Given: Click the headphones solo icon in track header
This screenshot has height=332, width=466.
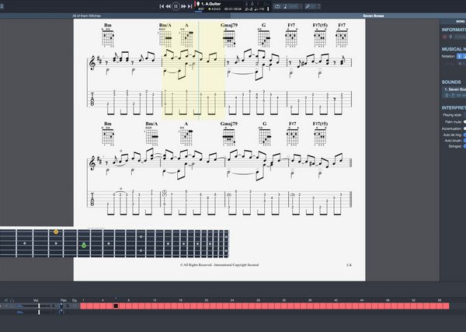Looking at the screenshot, I should 12,300.
